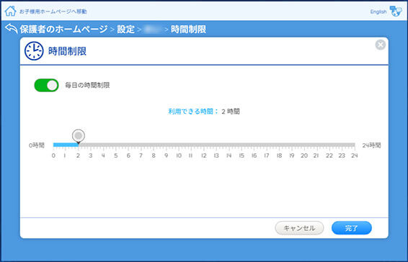This screenshot has width=408, height=262.
Task: Click the 0時間 label left of slider
Action: click(37, 145)
